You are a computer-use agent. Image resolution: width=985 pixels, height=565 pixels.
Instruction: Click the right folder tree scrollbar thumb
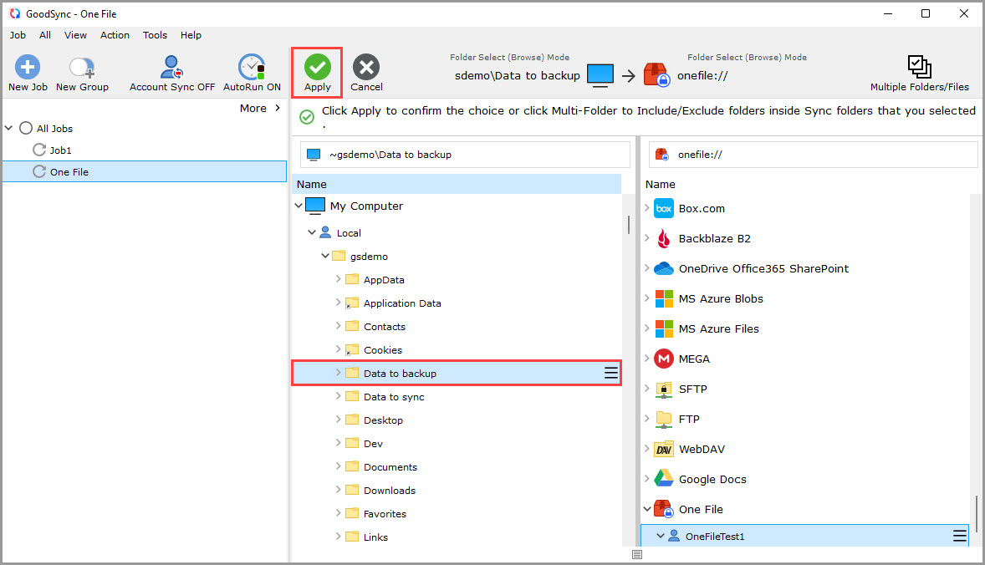pyautogui.click(x=976, y=513)
